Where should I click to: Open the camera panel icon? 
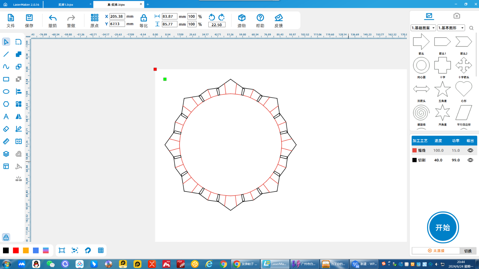coord(457,16)
